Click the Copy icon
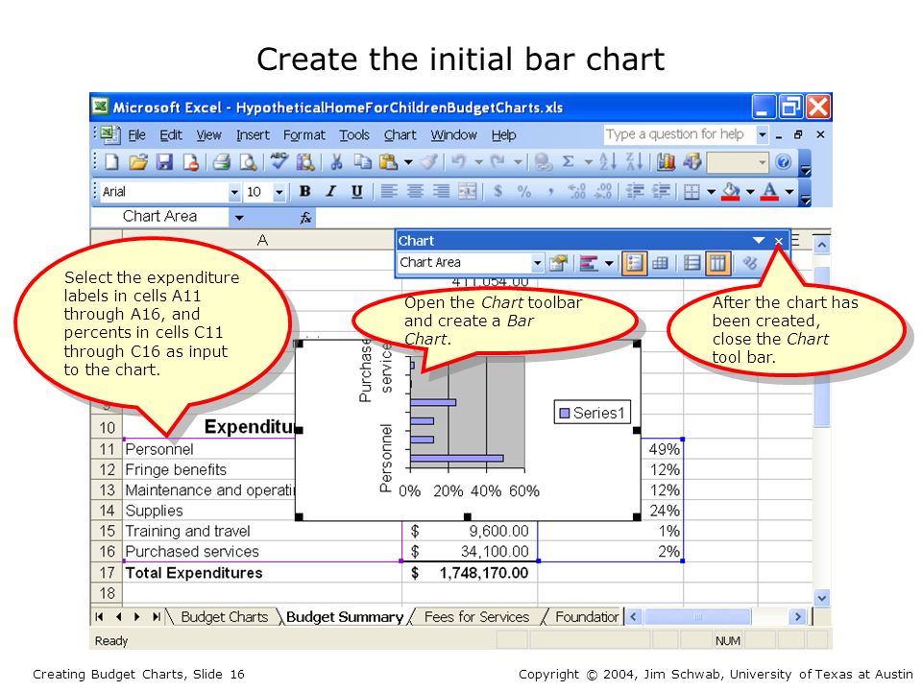 pos(362,162)
